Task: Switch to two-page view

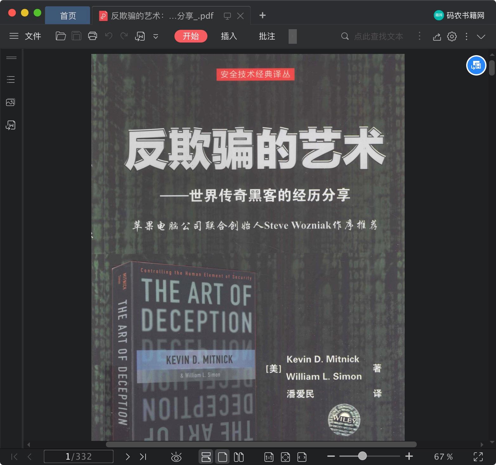Action: (239, 457)
